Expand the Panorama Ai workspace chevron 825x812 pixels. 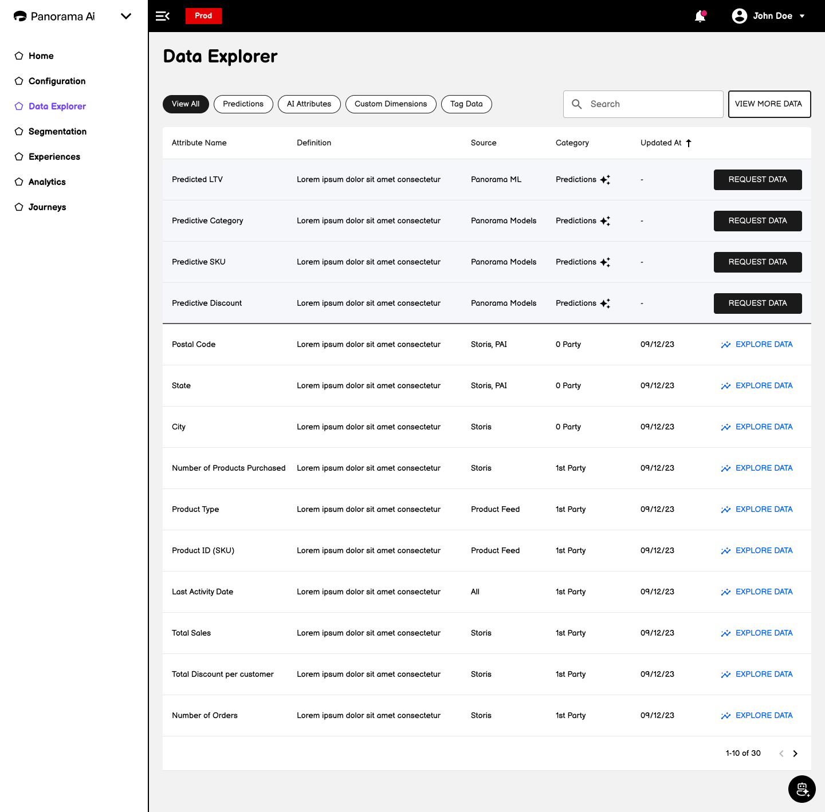tap(126, 16)
